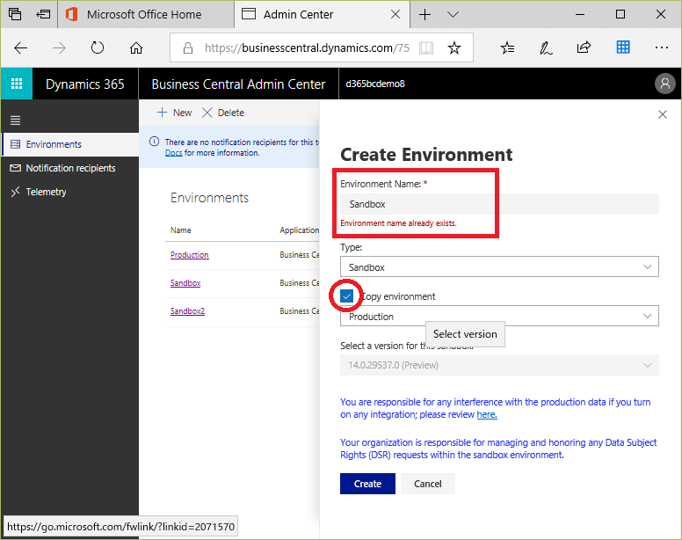Click the Name column header

180,230
